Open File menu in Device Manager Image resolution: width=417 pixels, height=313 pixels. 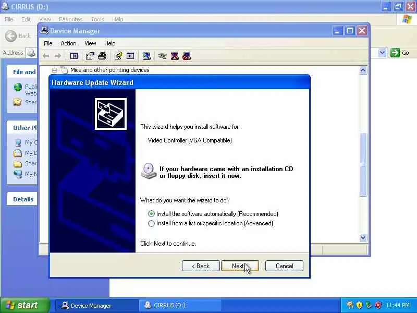click(x=48, y=43)
